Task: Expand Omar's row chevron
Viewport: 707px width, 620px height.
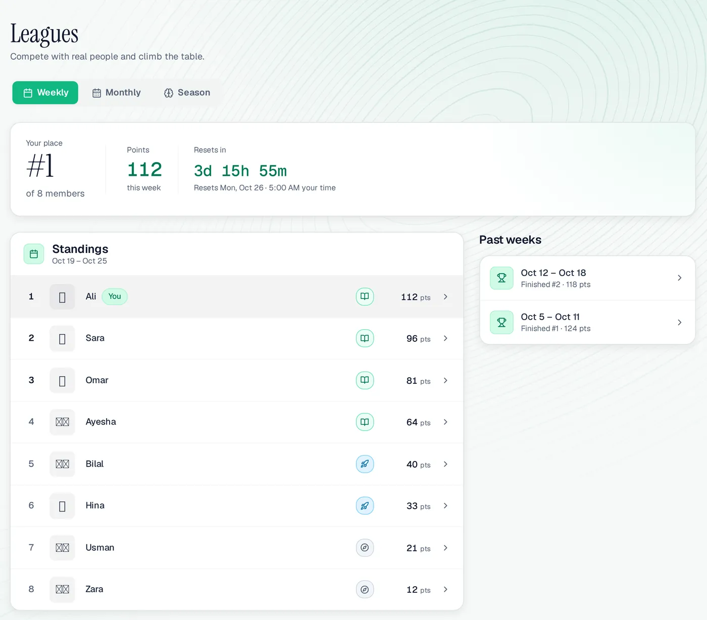Action: (445, 380)
